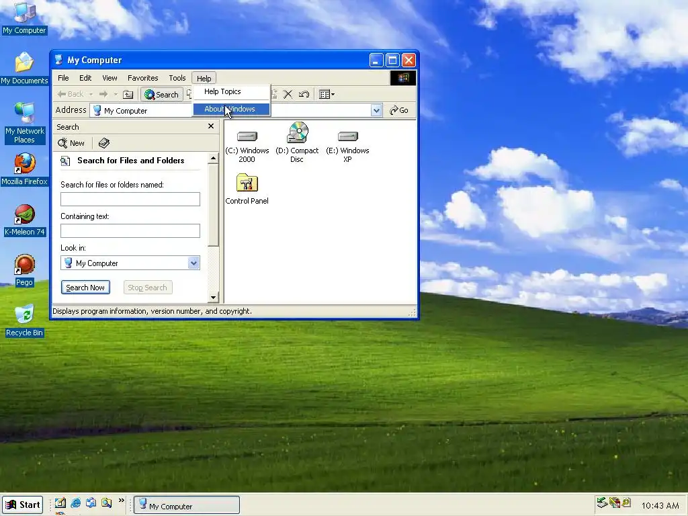Click the Up folder toolbar icon
Image resolution: width=688 pixels, height=516 pixels.
point(128,94)
